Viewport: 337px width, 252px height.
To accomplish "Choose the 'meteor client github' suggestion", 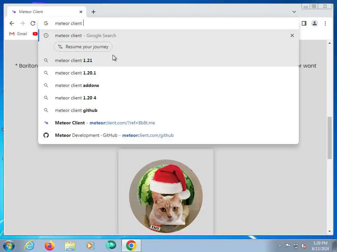I will click(x=168, y=110).
